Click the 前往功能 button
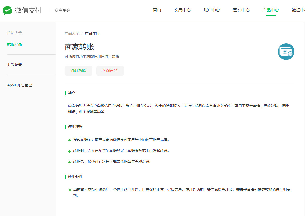Viewport: 305px width, 216px height. pos(79,71)
